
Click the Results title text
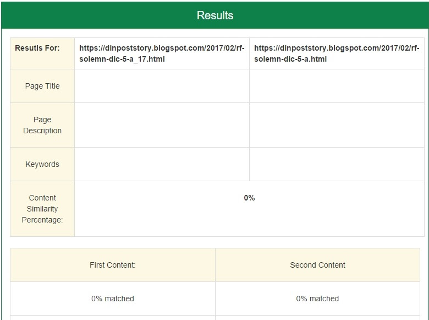[215, 15]
